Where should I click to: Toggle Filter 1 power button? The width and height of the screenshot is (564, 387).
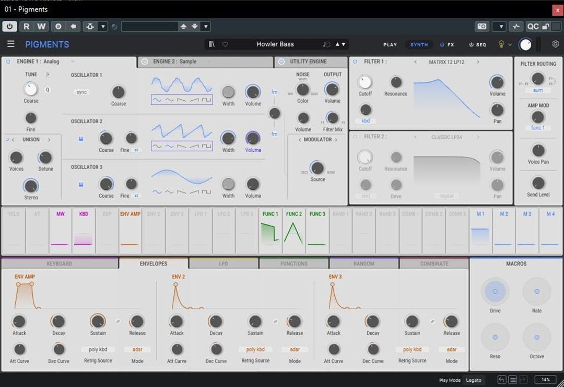pyautogui.click(x=355, y=62)
